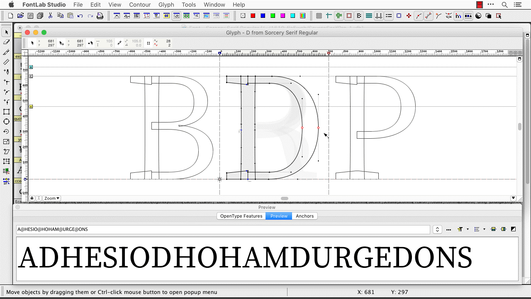Cycle the preview sample text with the arrows button

coord(437,229)
